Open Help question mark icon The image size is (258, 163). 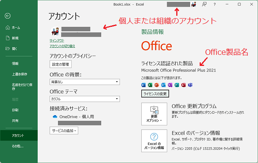[x=215, y=4]
